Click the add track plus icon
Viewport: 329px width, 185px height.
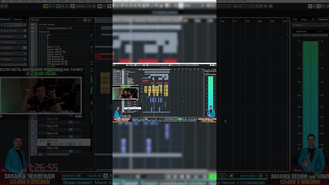(x=33, y=20)
